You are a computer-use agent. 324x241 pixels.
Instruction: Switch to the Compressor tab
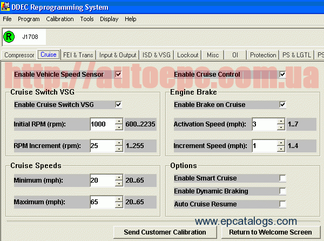click(x=19, y=55)
